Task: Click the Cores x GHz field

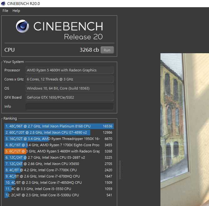Action: [70, 79]
